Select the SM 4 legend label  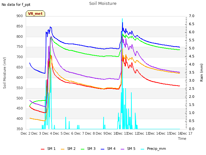click(x=111, y=149)
